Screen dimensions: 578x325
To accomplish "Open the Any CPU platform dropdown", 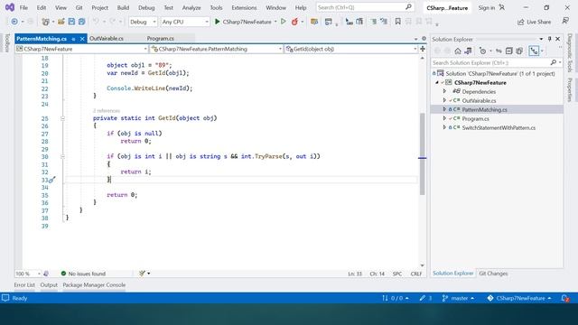I will [x=184, y=22].
